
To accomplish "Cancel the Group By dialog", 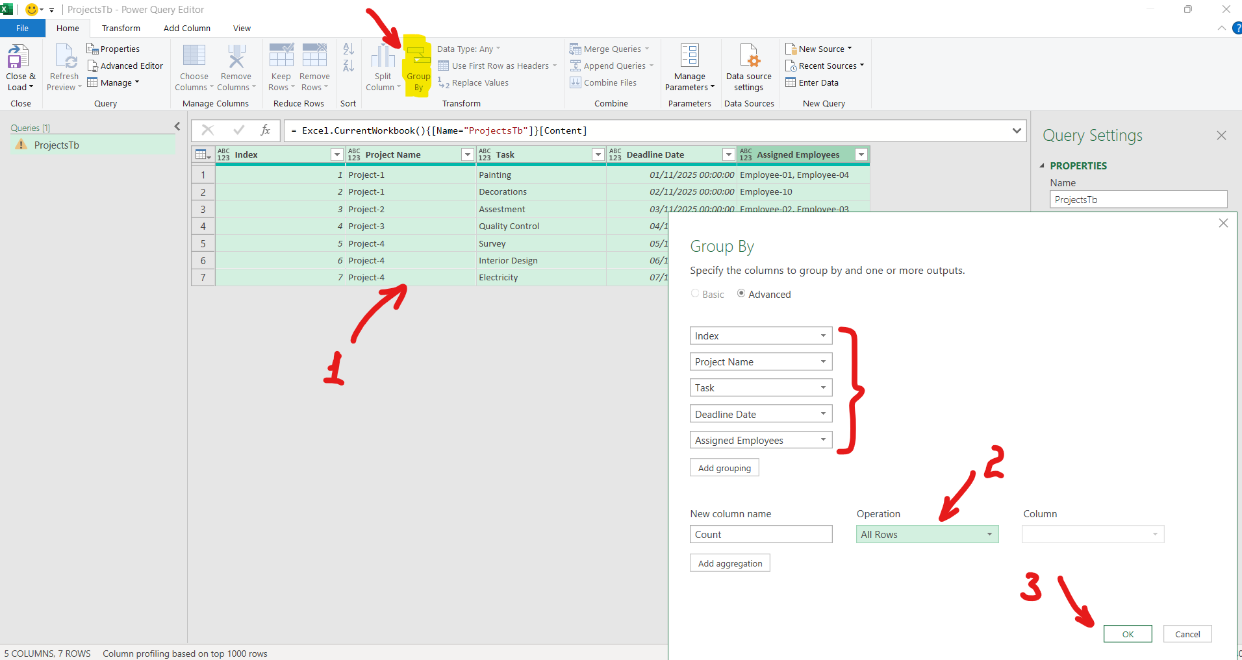I will coord(1187,634).
